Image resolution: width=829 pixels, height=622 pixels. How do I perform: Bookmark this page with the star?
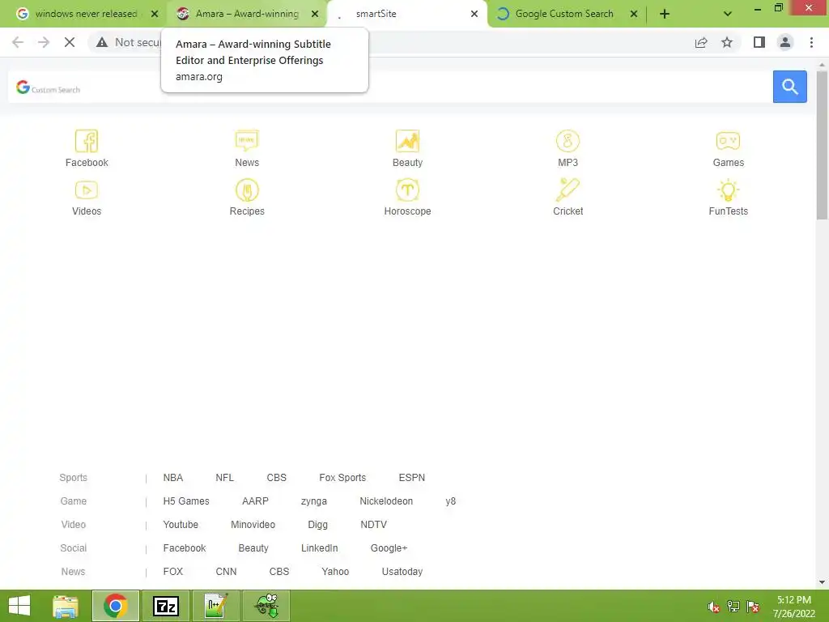coord(727,42)
